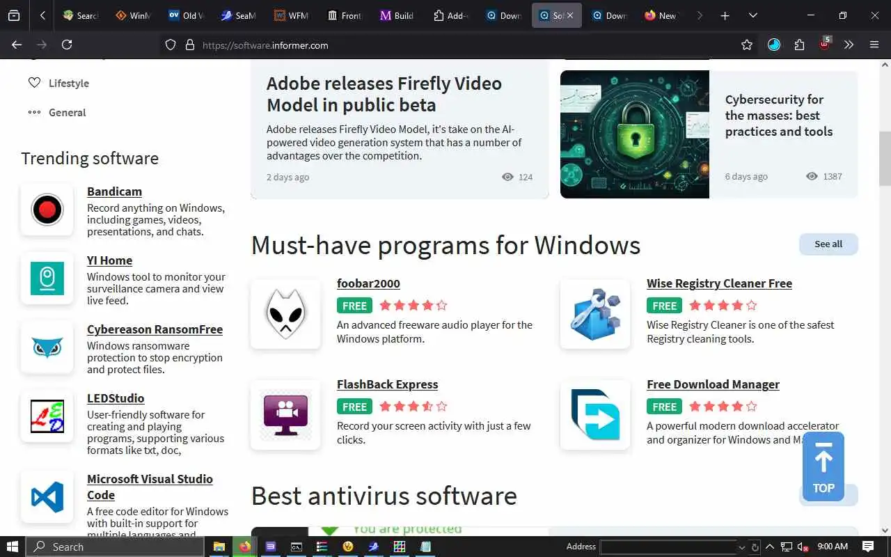The image size is (891, 557).
Task: Close the active Software Informer tab
Action: coord(570,15)
